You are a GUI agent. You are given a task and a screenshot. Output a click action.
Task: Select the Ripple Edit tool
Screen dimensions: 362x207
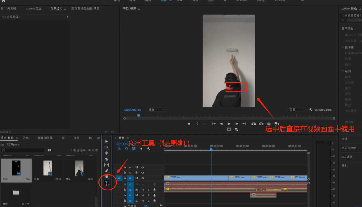(106, 153)
